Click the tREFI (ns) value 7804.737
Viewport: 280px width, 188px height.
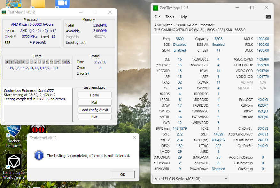coord(218,140)
